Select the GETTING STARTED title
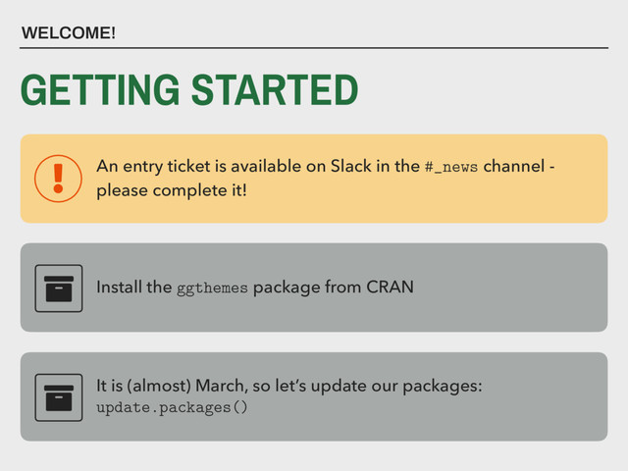Image resolution: width=628 pixels, height=471 pixels. pos(189,90)
